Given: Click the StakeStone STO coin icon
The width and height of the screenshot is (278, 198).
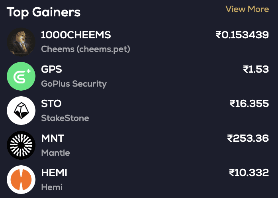Looking at the screenshot, I should [22, 111].
